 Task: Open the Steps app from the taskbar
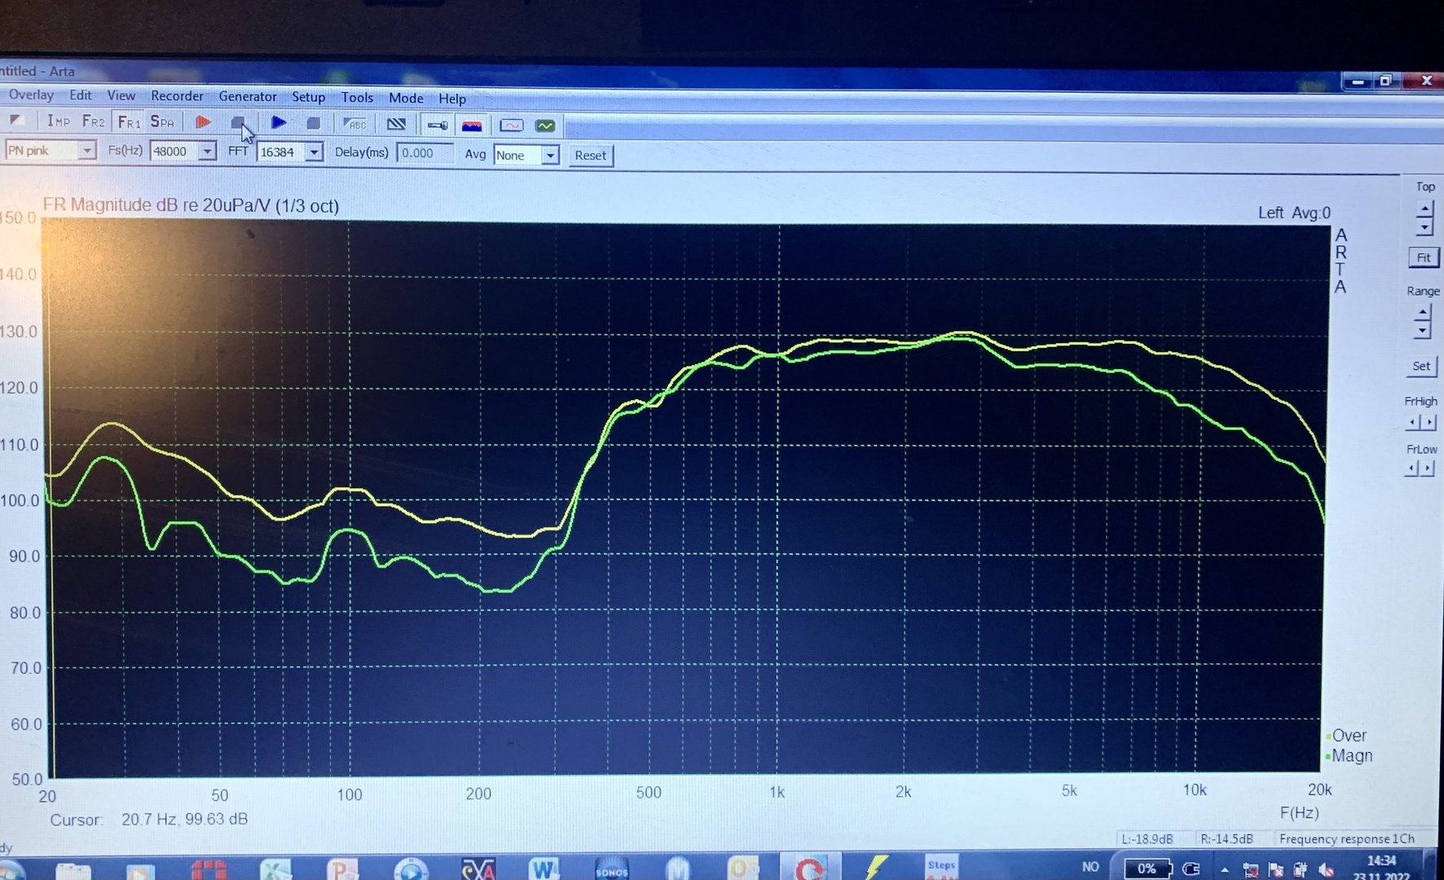point(942,868)
